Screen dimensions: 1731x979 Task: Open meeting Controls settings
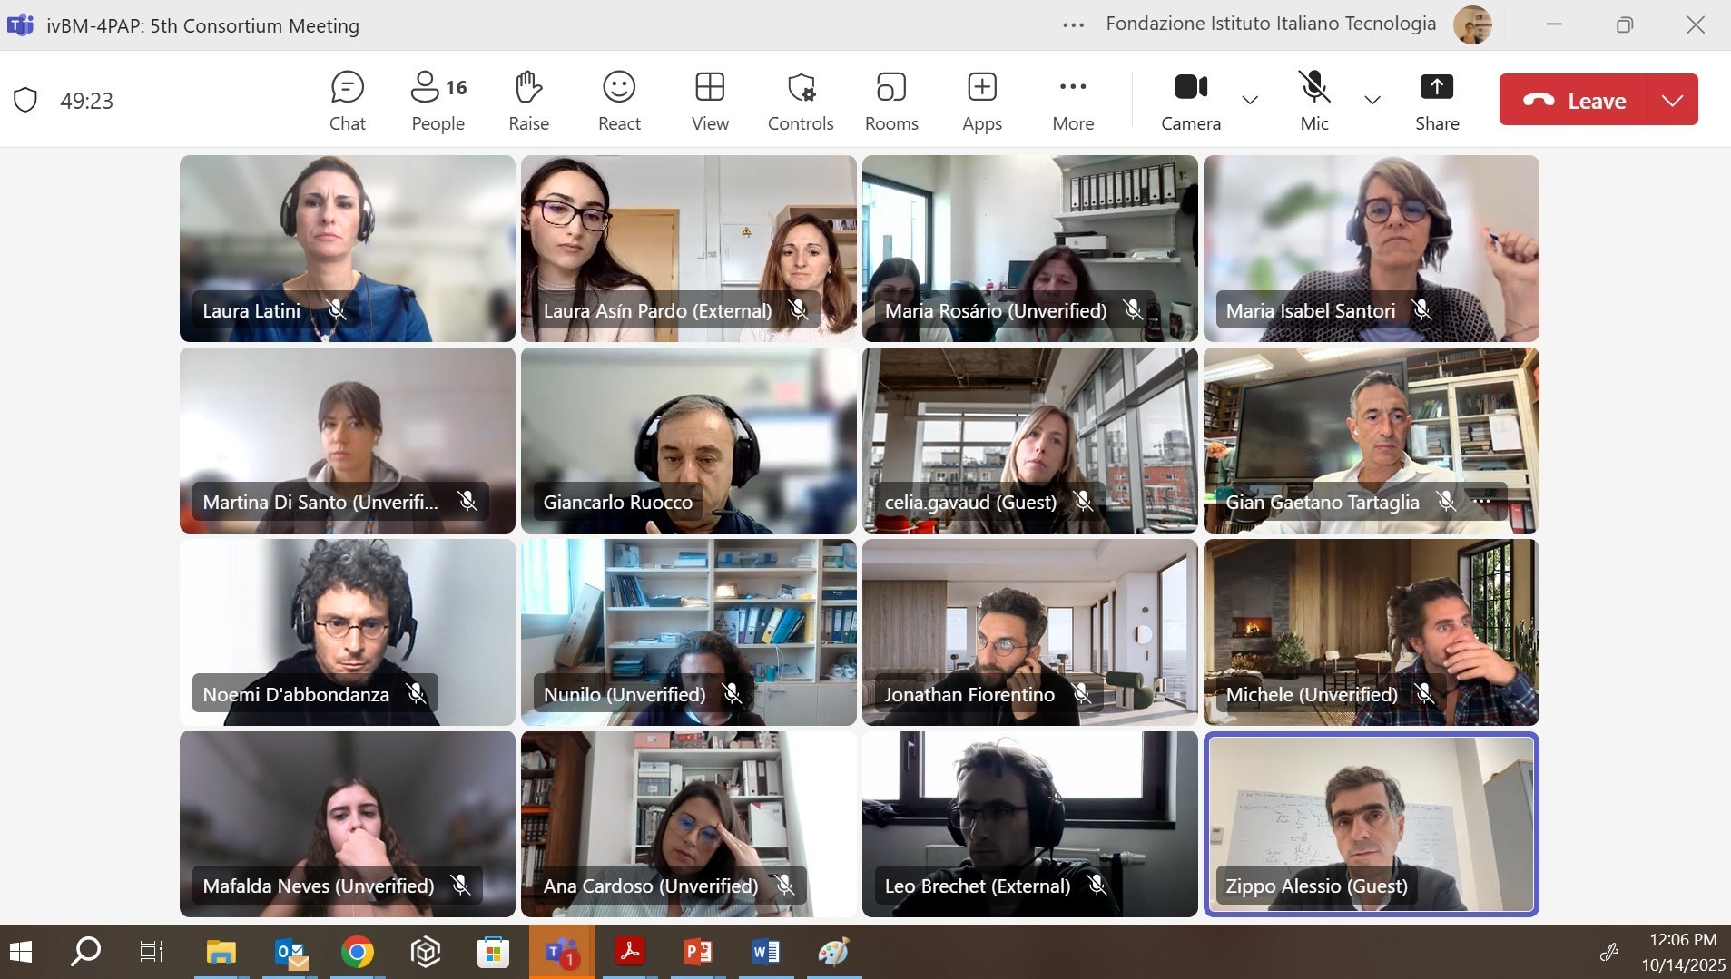[x=801, y=101]
